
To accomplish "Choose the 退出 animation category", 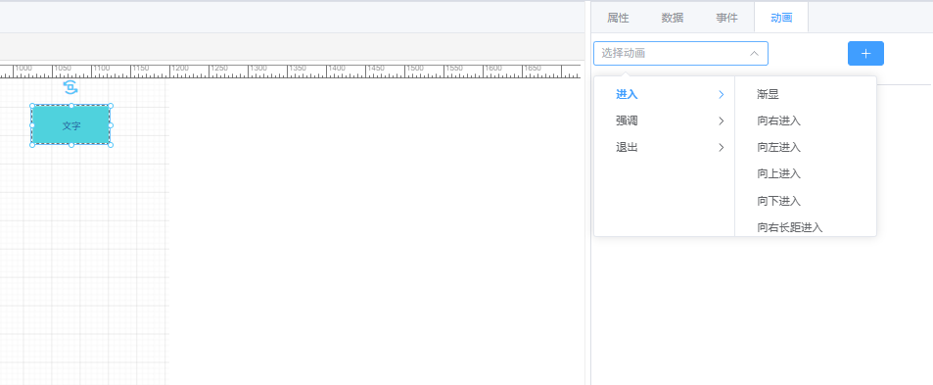I will pyautogui.click(x=664, y=148).
